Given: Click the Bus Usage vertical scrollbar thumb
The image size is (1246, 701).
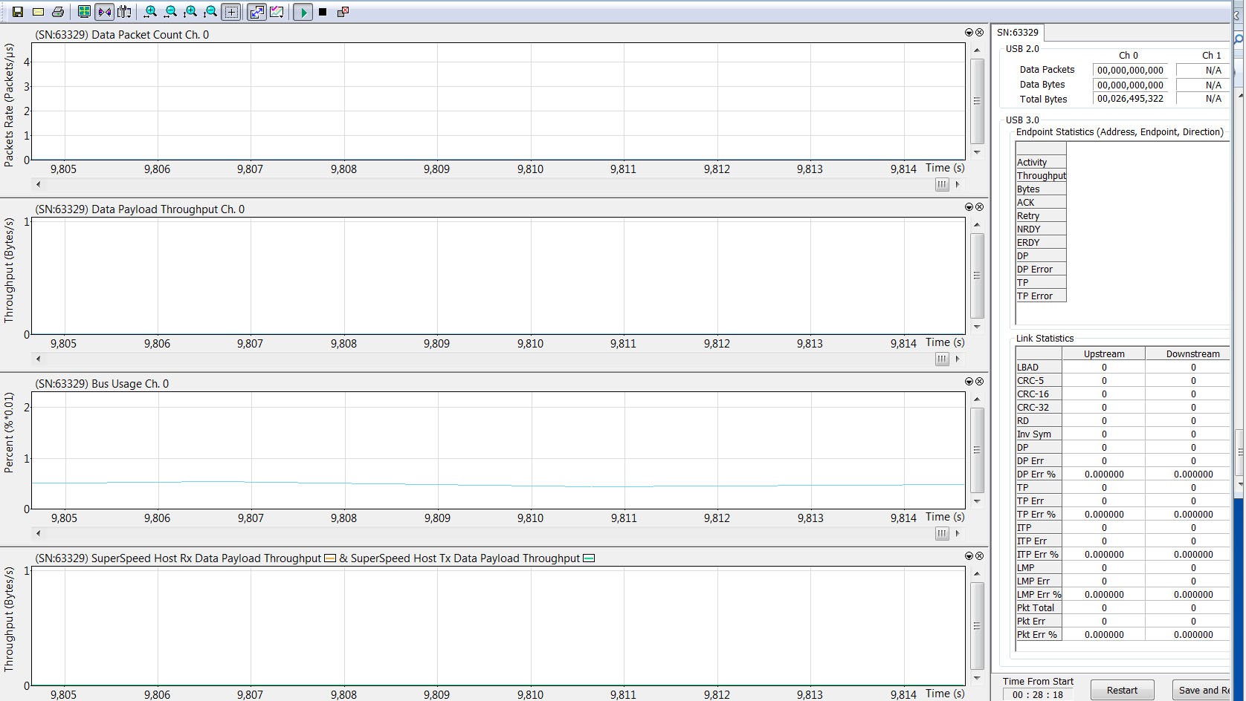Looking at the screenshot, I should tap(978, 450).
